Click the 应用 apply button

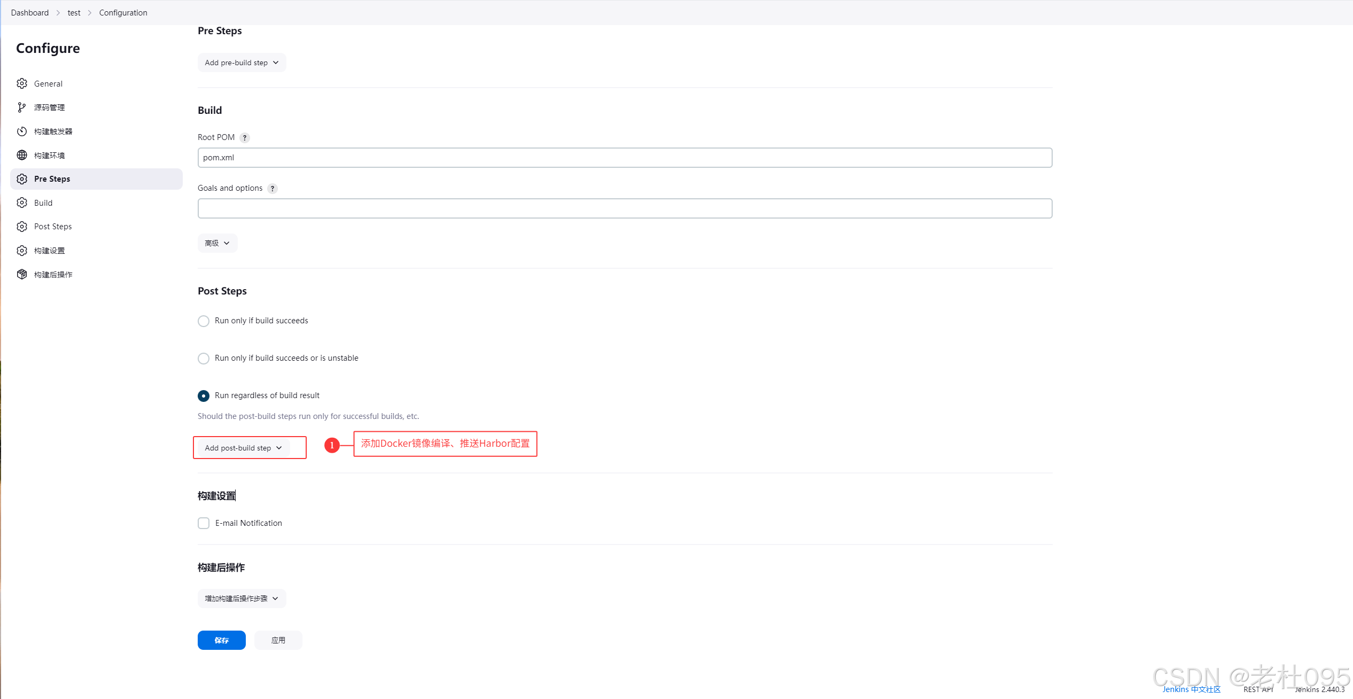pyautogui.click(x=278, y=640)
